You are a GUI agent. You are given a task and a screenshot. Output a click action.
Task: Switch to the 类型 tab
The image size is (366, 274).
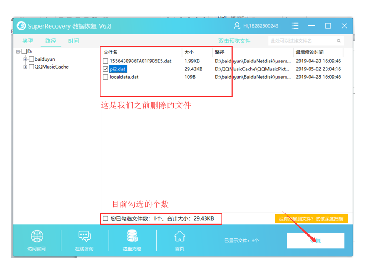(27, 41)
